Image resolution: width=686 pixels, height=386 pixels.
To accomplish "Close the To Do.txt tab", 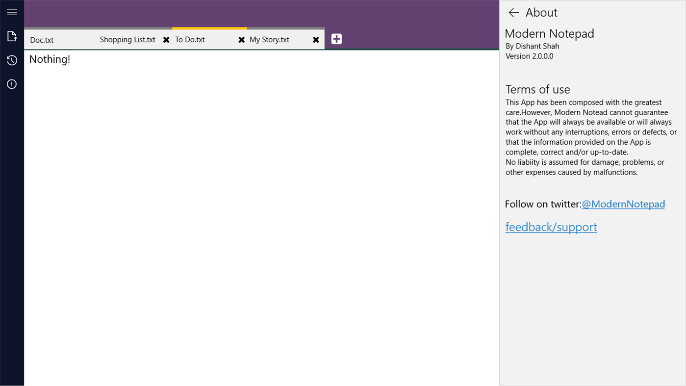I will tap(241, 40).
